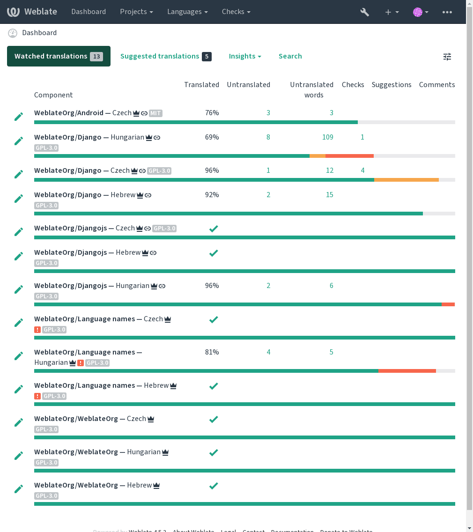Open WeblateOrg/Android — Czech translation
The width and height of the screenshot is (473, 532).
pyautogui.click(x=83, y=113)
